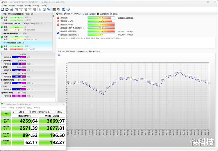
Task: Run the SEQ1M Q8T1 benchmark test
Action: 6,121
